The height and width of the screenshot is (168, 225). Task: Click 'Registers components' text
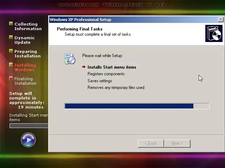106,74
